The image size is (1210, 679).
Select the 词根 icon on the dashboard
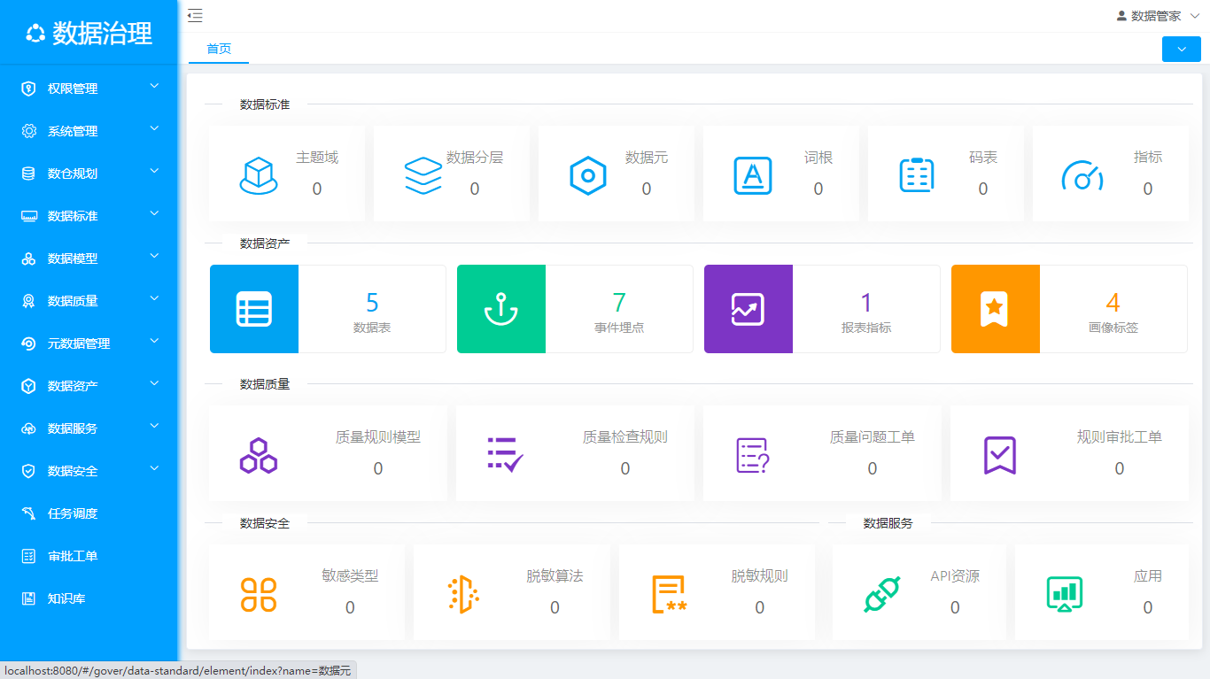(x=751, y=174)
